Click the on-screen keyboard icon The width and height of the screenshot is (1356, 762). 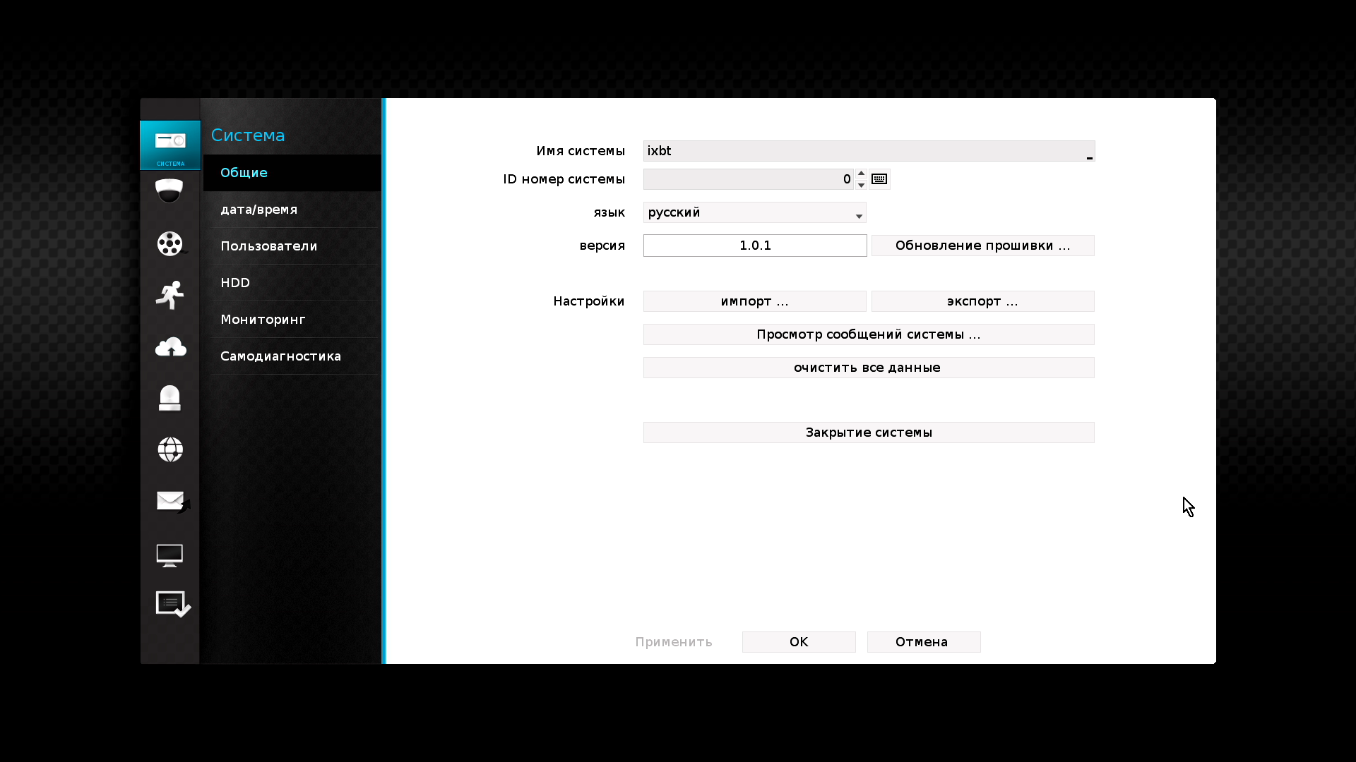click(879, 179)
